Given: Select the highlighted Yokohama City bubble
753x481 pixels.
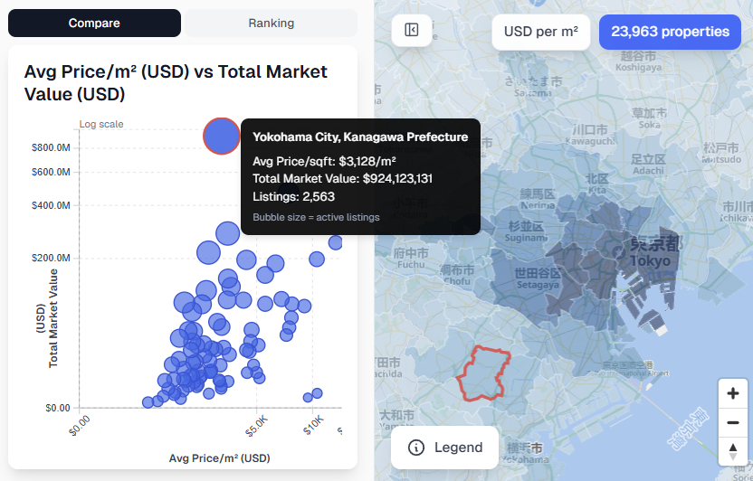Looking at the screenshot, I should pyautogui.click(x=222, y=136).
